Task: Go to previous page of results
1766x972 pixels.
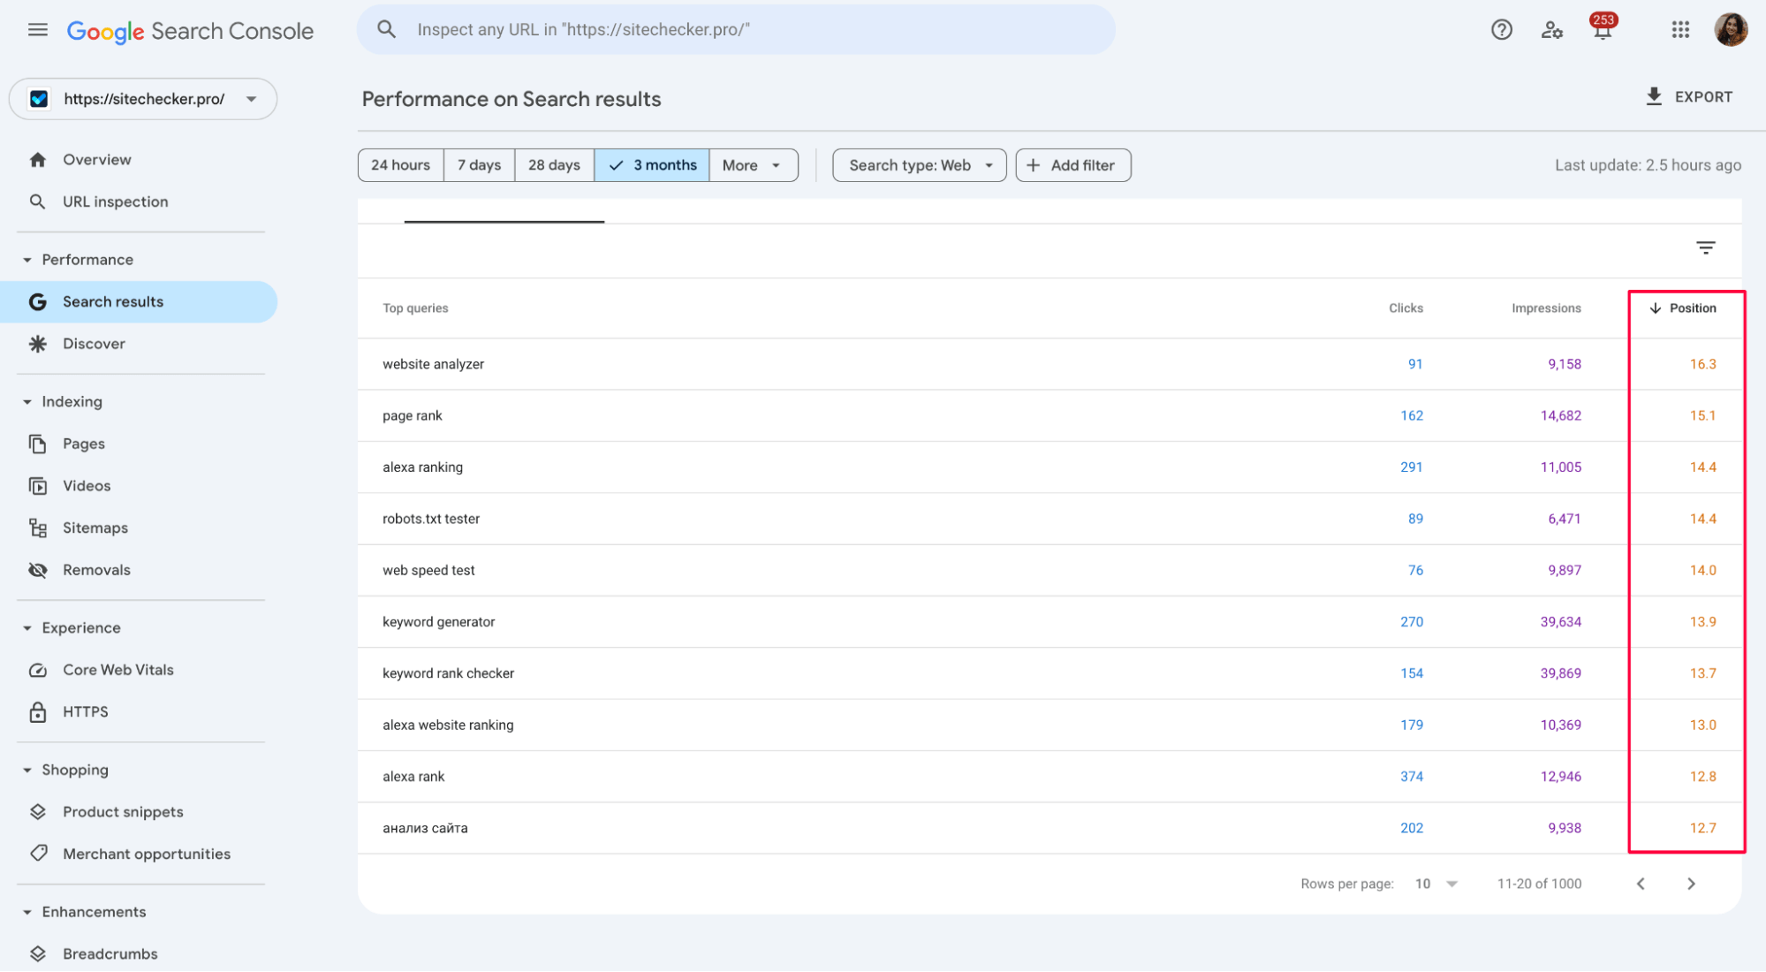Action: tap(1641, 884)
